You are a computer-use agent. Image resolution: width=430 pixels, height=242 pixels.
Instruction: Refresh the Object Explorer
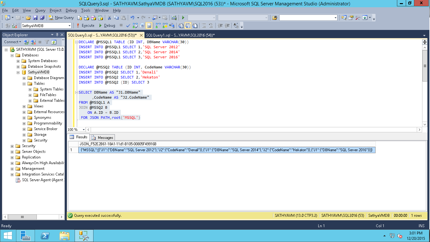(54, 42)
